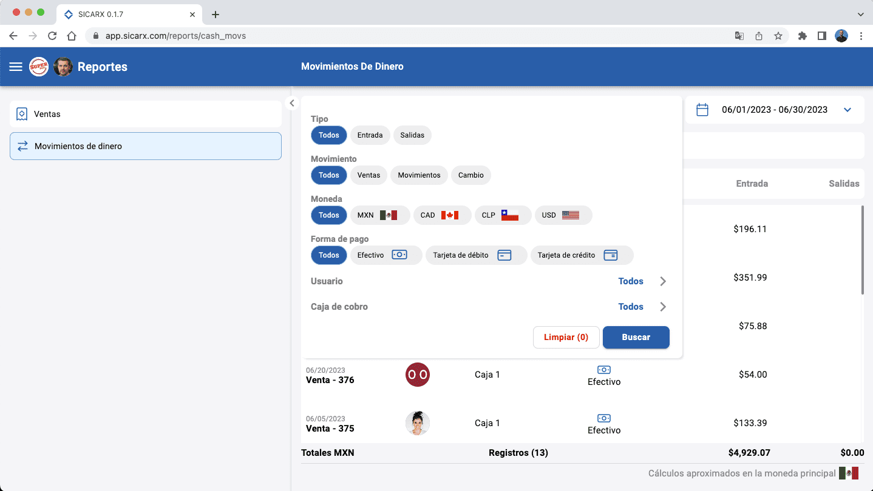Select the Entrada type filter
Screen dimensions: 873x491
coord(370,135)
